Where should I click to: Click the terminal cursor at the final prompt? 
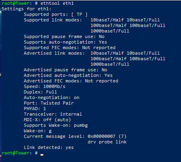click(42, 155)
